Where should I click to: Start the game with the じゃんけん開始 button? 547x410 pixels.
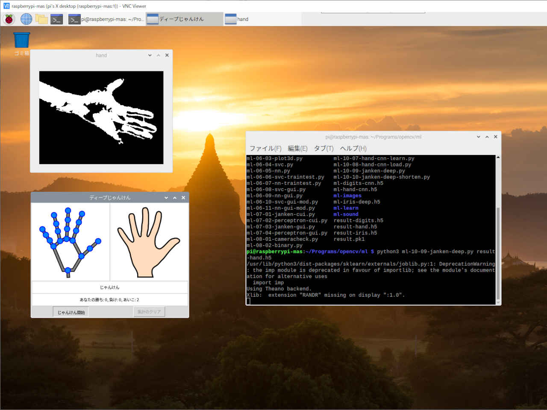click(x=71, y=312)
